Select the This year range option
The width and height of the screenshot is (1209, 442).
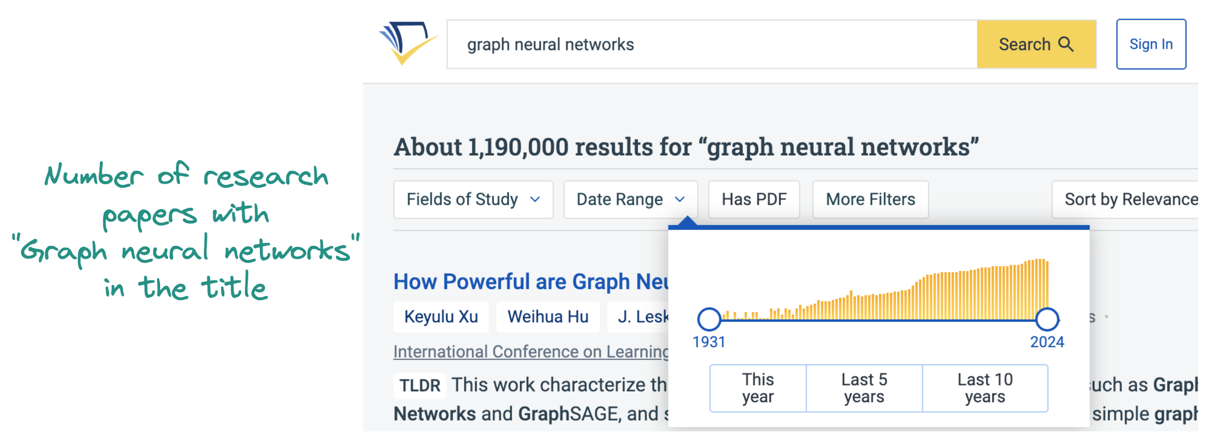click(758, 388)
